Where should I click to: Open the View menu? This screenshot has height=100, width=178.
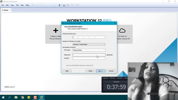(x=12, y=5)
